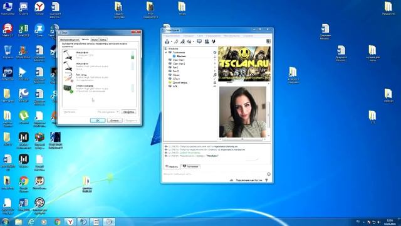Switch to the playback tab in Sound dialog

pos(70,40)
